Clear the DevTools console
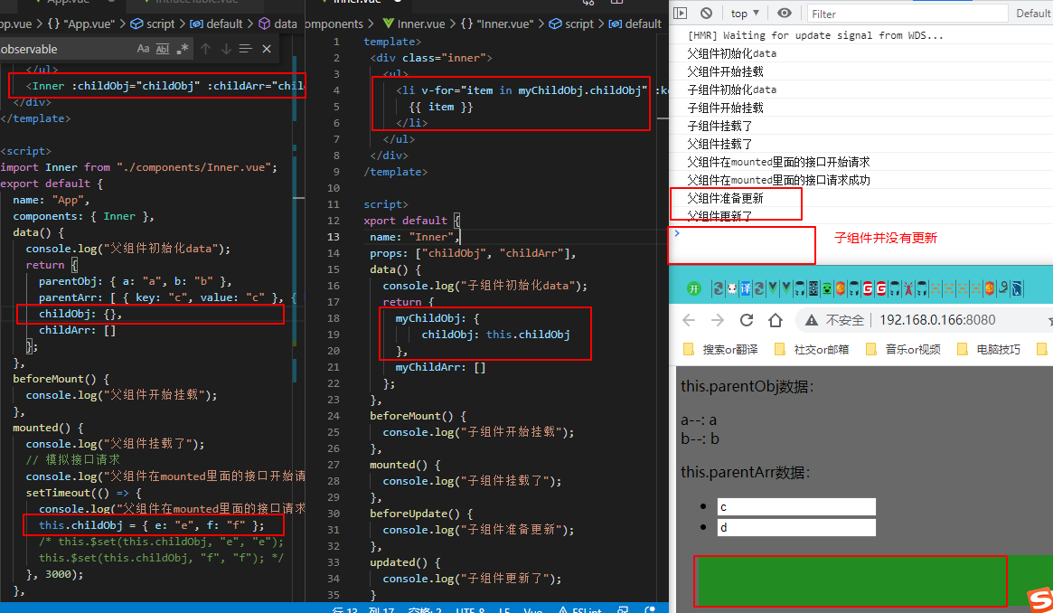1053x613 pixels. pyautogui.click(x=706, y=14)
